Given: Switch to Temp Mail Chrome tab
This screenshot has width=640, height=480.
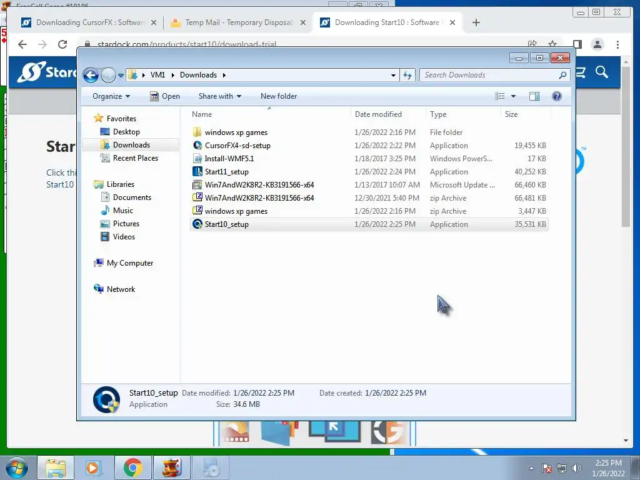Looking at the screenshot, I should (x=238, y=22).
